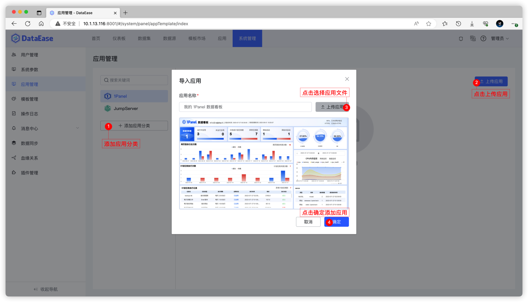Close the 导入应用 dialog
This screenshot has width=528, height=302.
(x=347, y=79)
